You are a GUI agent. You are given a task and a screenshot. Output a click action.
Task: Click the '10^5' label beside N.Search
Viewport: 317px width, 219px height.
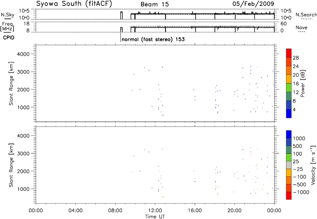click(286, 11)
